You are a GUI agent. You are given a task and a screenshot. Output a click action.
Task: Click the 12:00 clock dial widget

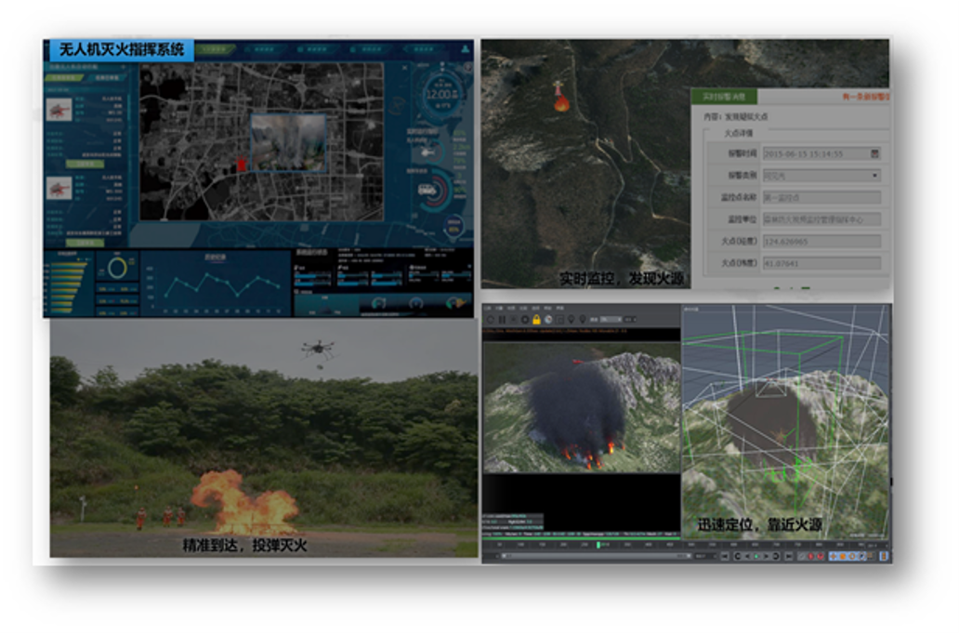pyautogui.click(x=441, y=94)
